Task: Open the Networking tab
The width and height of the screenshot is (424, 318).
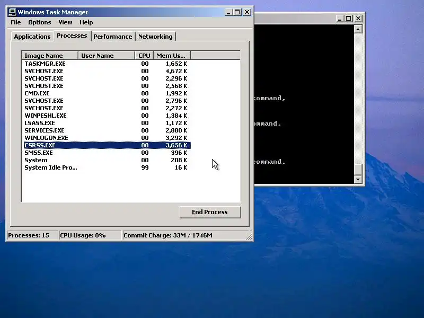Action: [x=155, y=37]
